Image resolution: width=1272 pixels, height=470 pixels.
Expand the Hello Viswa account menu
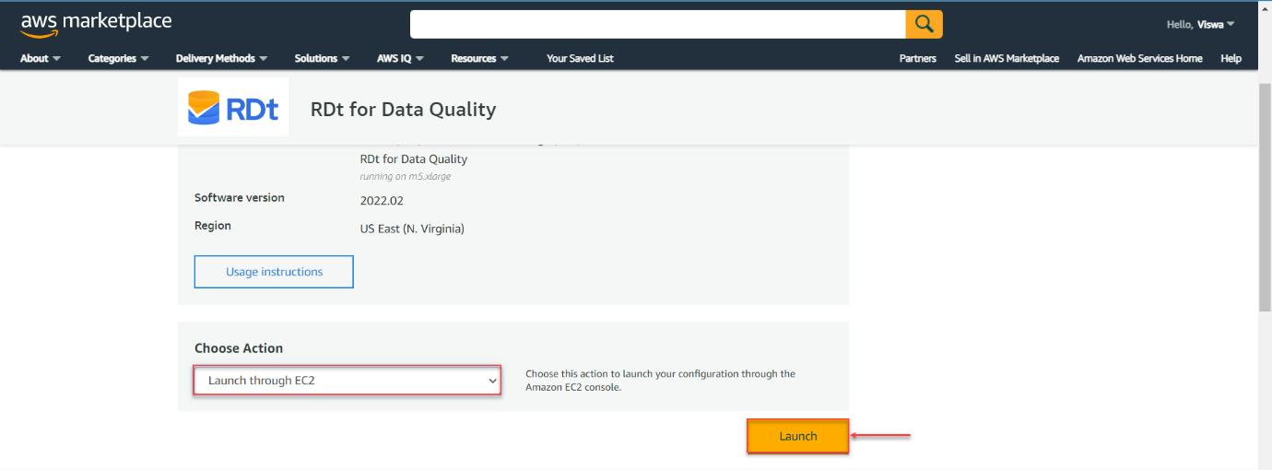tap(1200, 24)
